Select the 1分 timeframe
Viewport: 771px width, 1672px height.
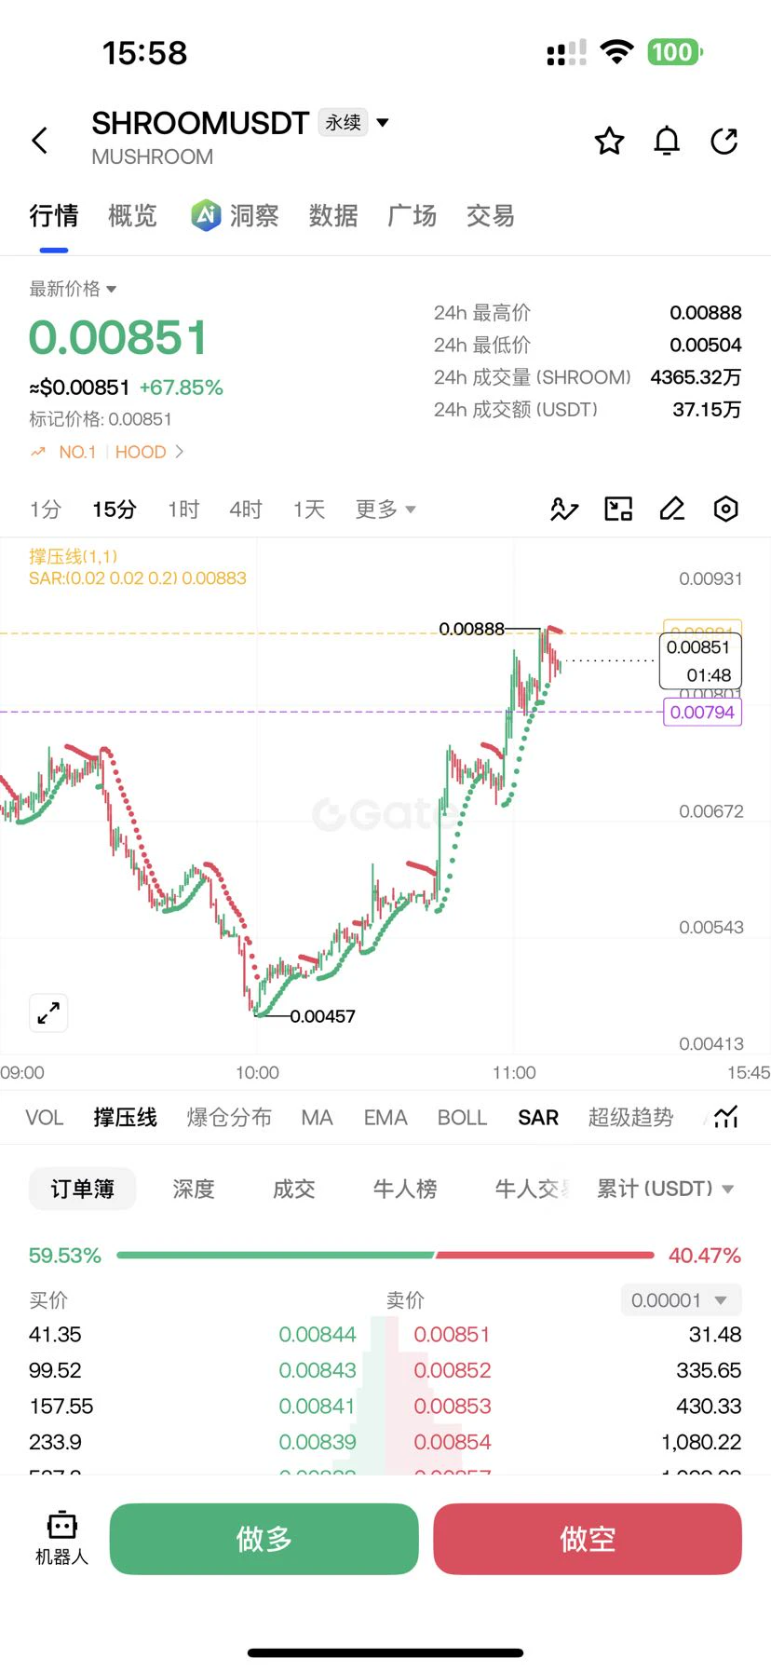pyautogui.click(x=45, y=510)
